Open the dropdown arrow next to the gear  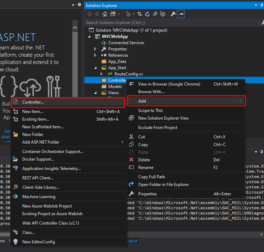(x=73, y=5)
